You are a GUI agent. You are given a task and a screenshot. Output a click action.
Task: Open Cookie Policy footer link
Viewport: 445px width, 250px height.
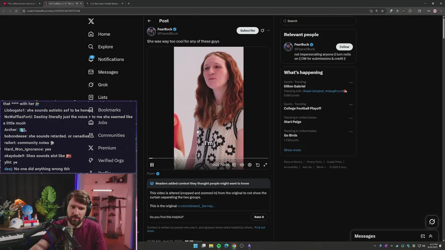(x=334, y=162)
